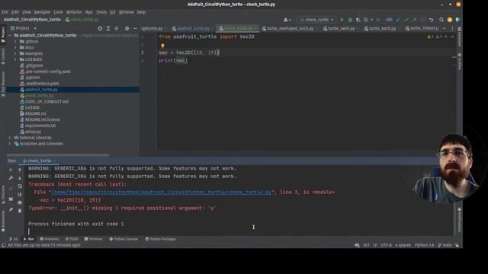Expand all in Project panel toolbar
488x274 pixels.
point(108,28)
